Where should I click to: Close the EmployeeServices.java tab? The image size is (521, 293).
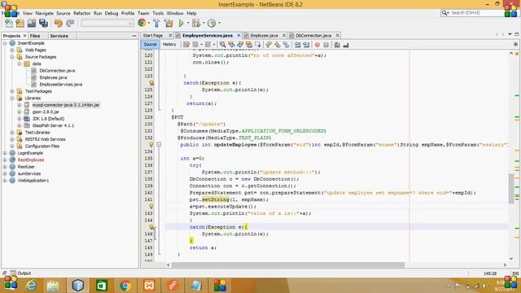pyautogui.click(x=239, y=35)
